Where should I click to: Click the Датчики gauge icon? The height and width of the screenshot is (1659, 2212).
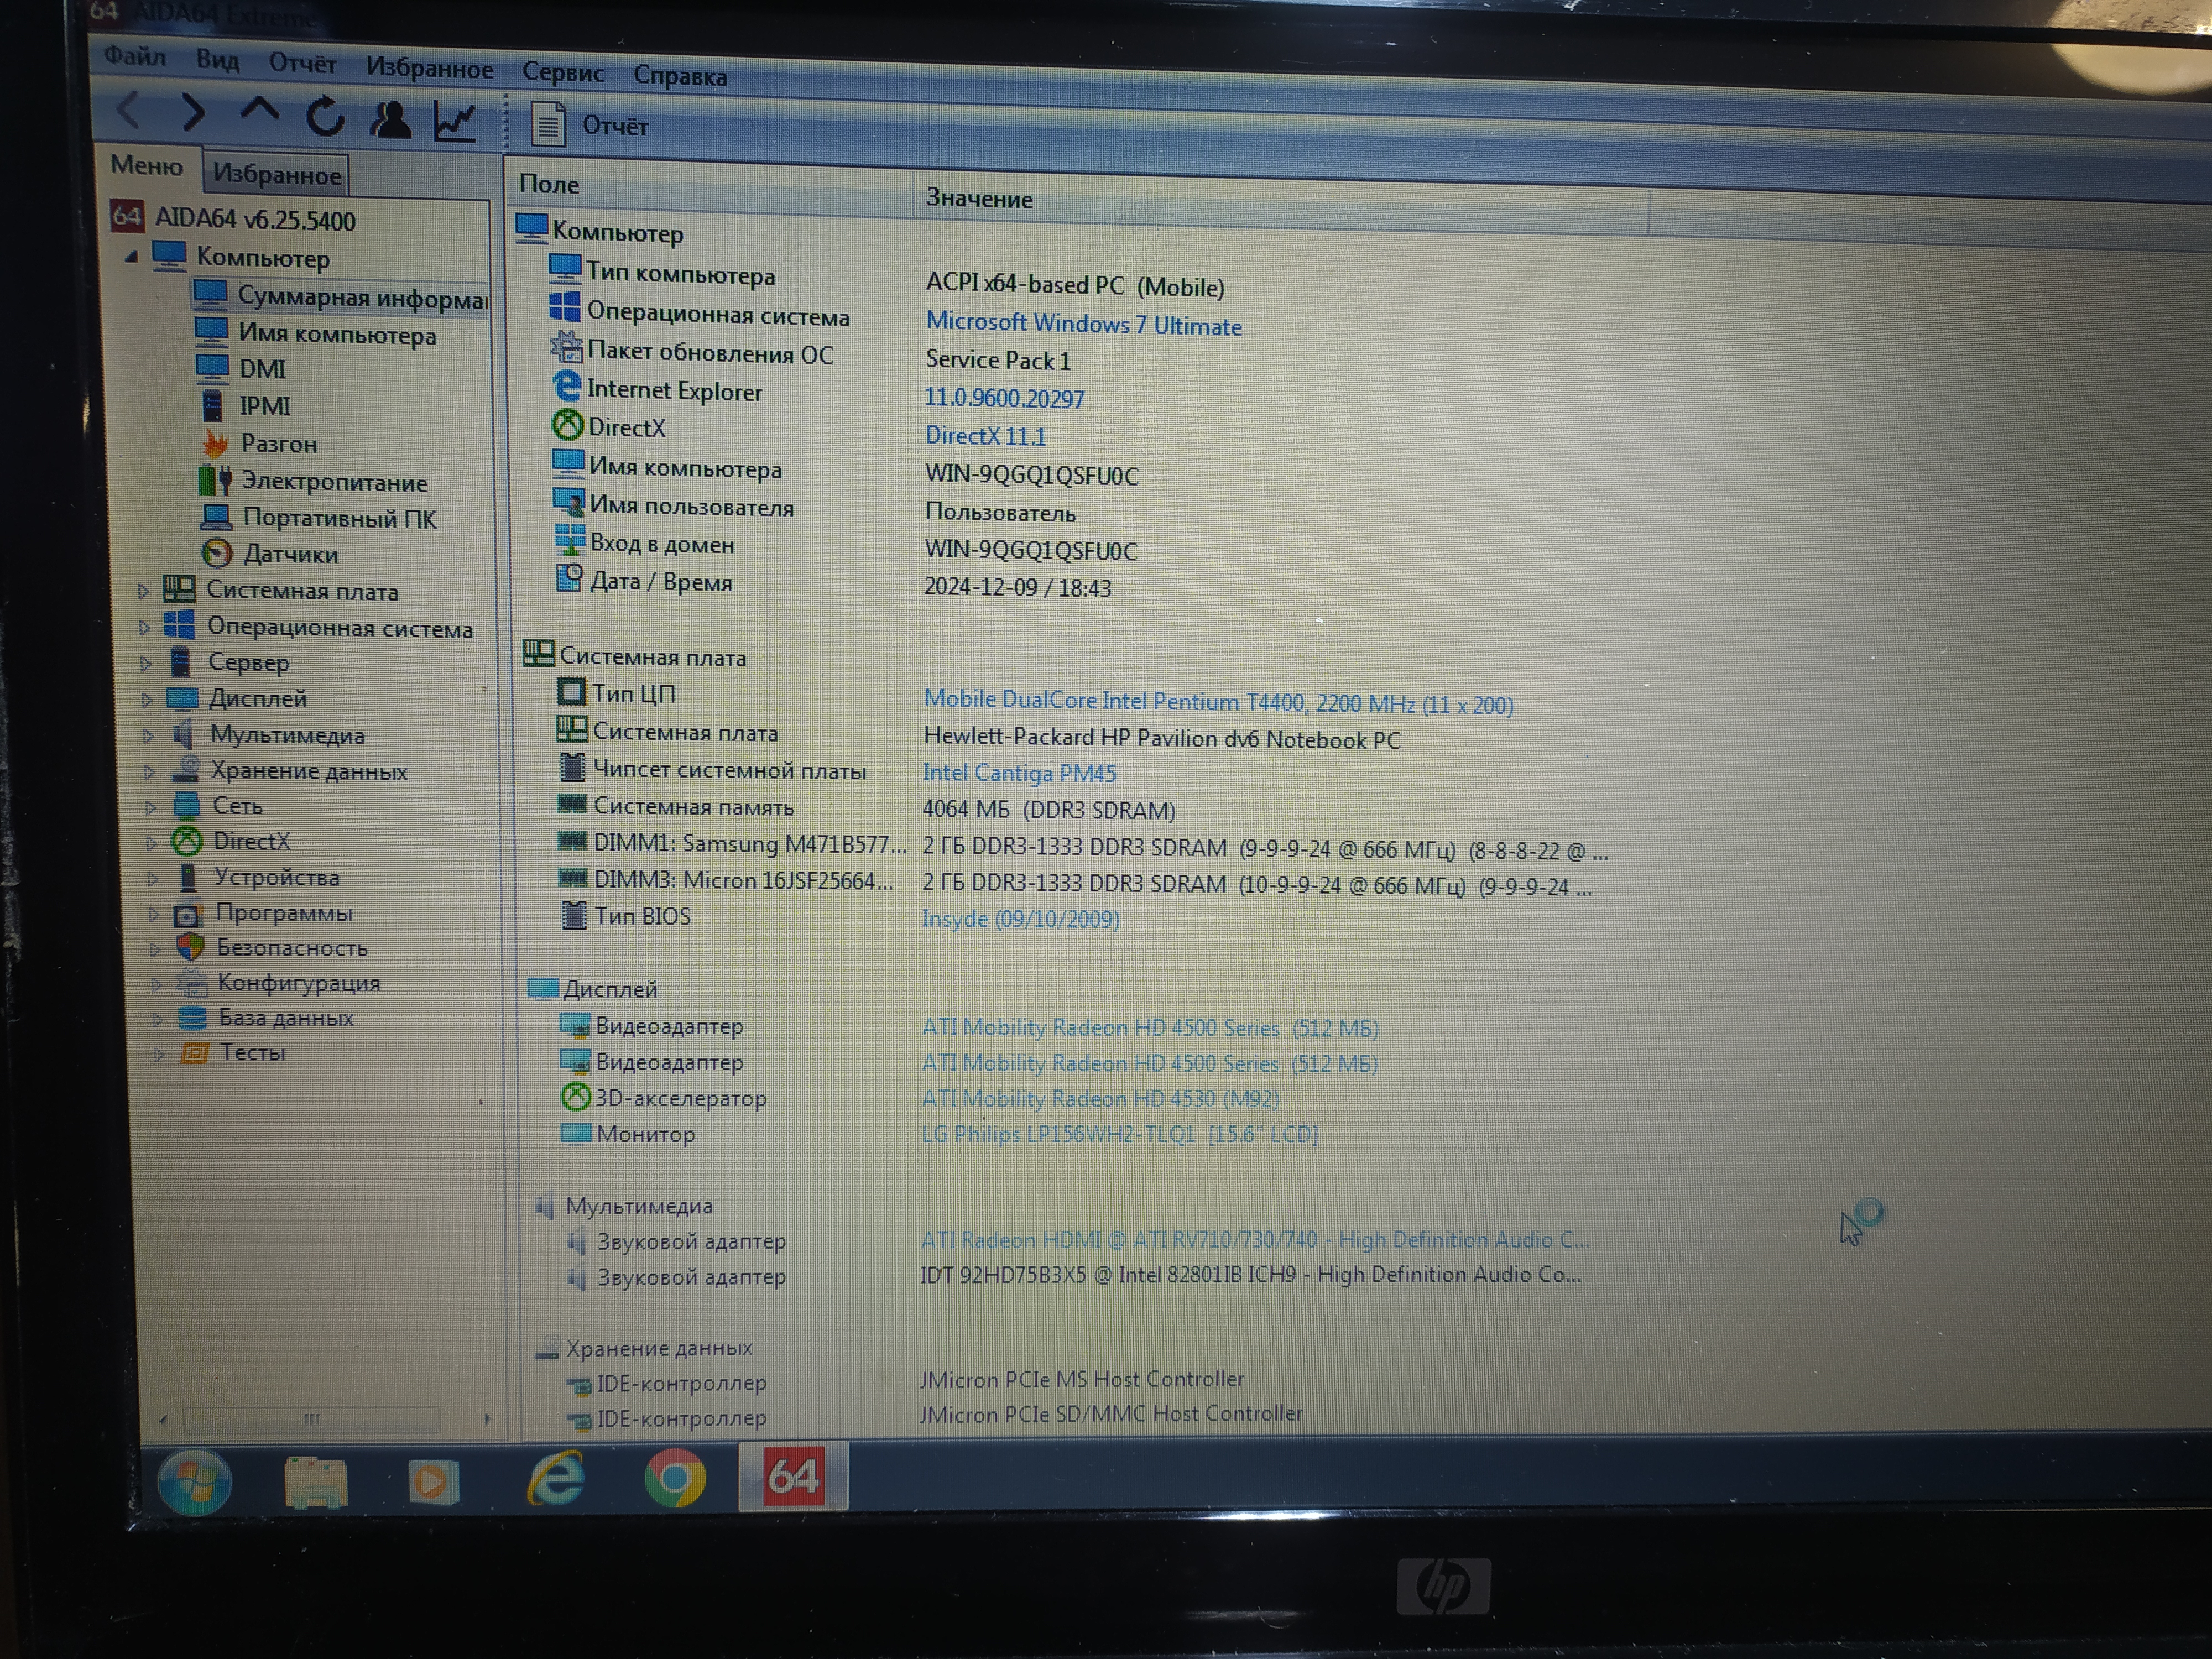pos(217,553)
